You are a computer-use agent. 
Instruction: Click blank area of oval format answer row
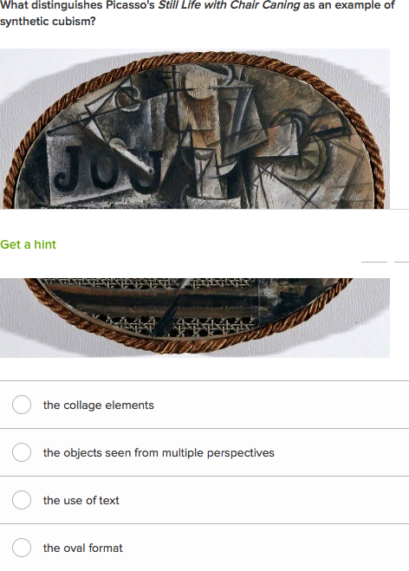(266, 548)
